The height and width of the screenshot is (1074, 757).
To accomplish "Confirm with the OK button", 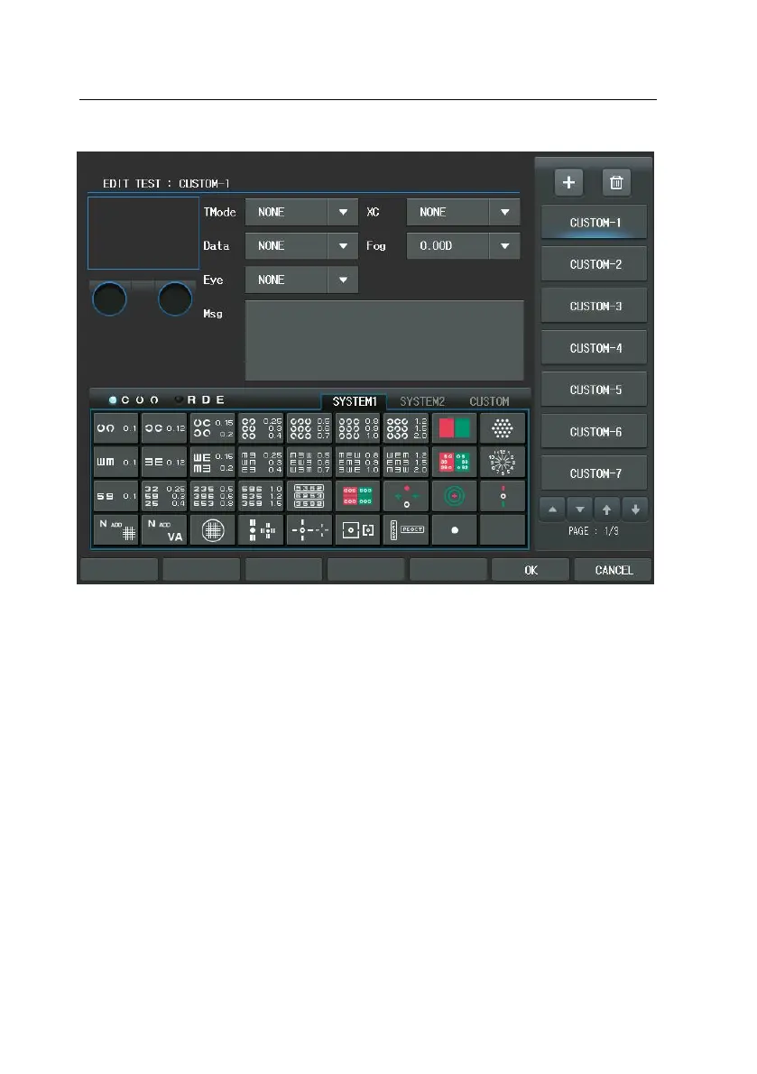I will point(531,570).
